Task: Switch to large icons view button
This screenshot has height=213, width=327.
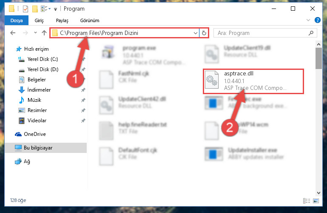Action: pyautogui.click(x=316, y=201)
